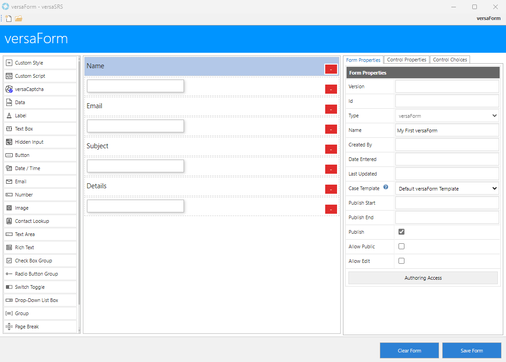Image resolution: width=506 pixels, height=362 pixels.
Task: Pick the Switch Toggle control icon
Action: pos(9,287)
